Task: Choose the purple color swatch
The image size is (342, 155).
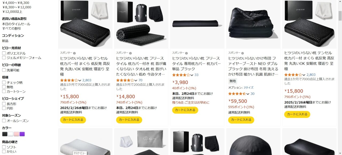Action: (22, 134)
